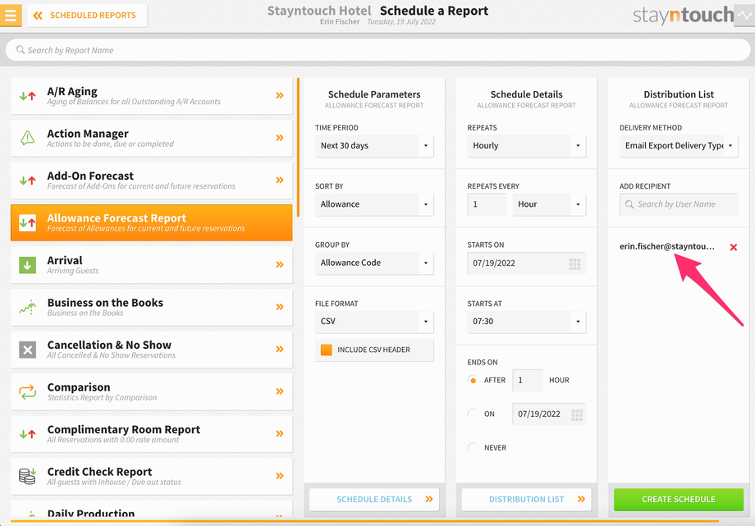Open the Comparison report
This screenshot has width=755, height=526.
(x=151, y=391)
